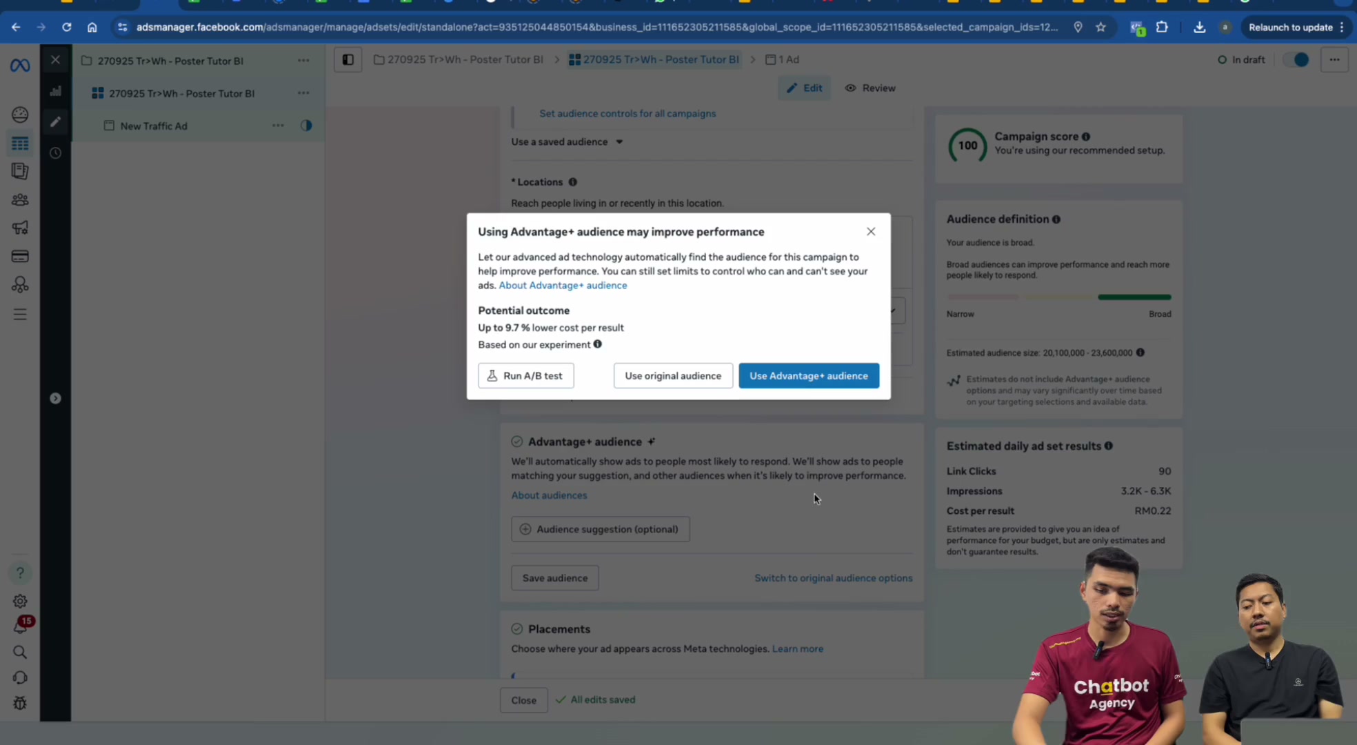Close the Advantage+ audience dialog
Image resolution: width=1357 pixels, height=745 pixels.
871,232
